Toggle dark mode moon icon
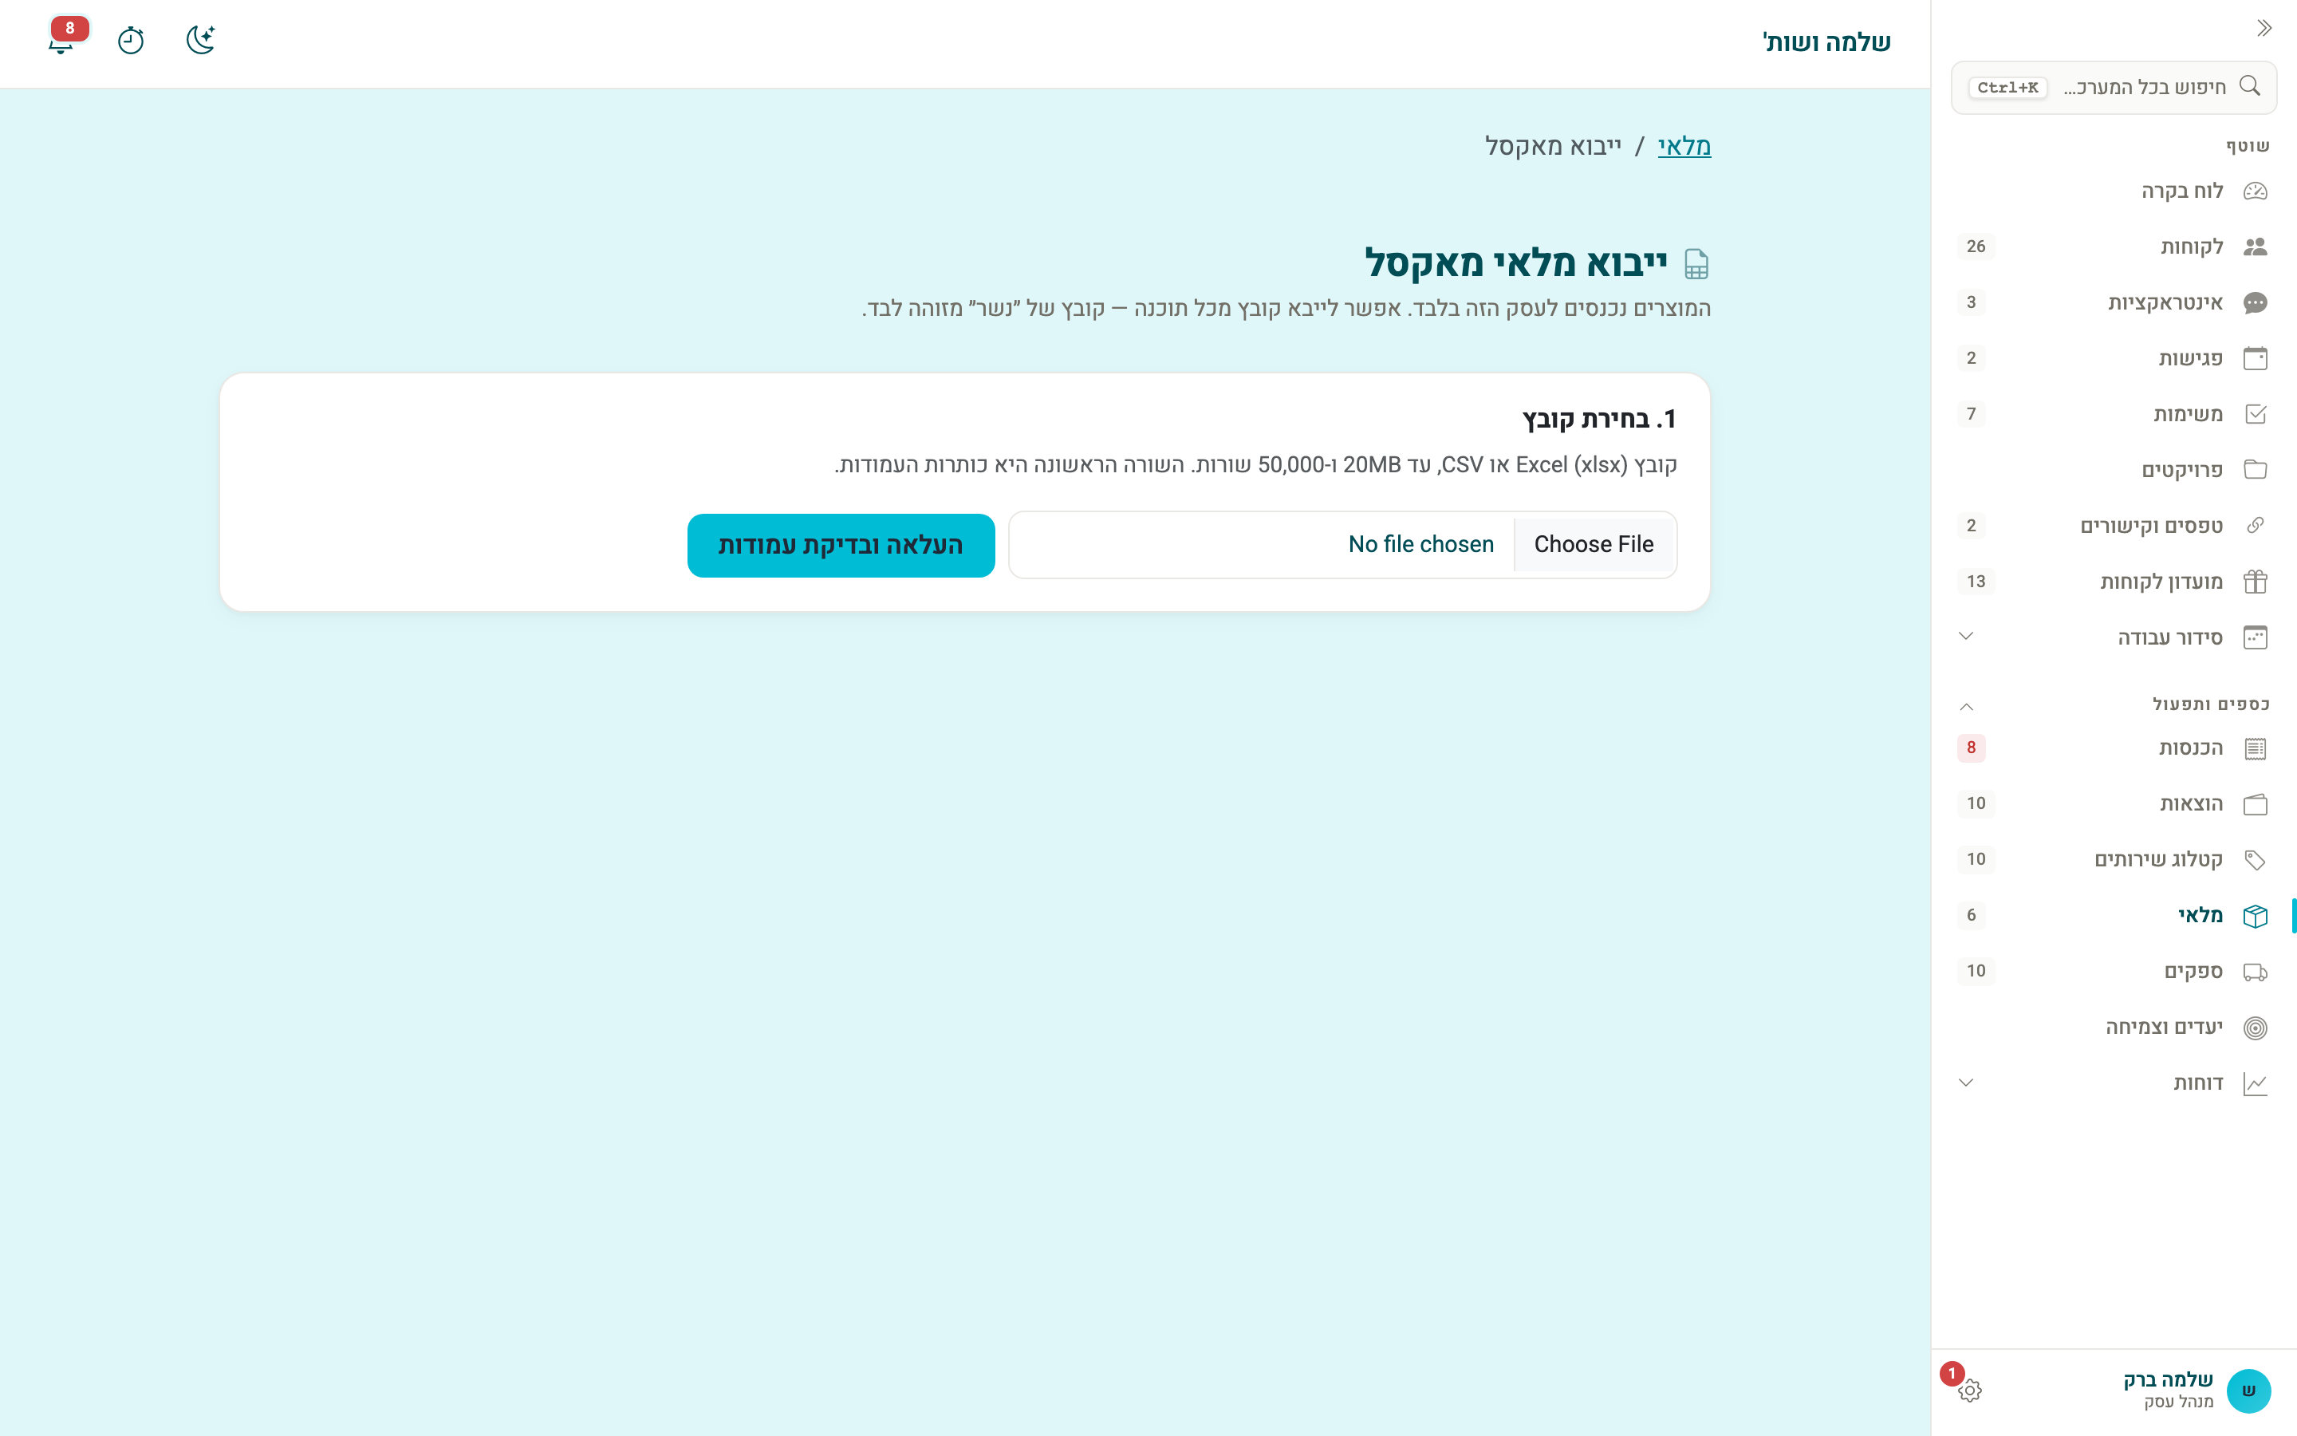 point(200,40)
